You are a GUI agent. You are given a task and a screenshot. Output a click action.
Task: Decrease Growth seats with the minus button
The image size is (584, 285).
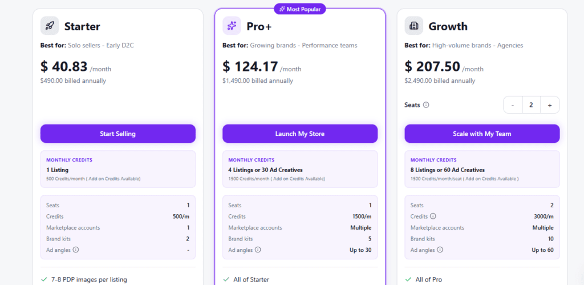(x=513, y=105)
